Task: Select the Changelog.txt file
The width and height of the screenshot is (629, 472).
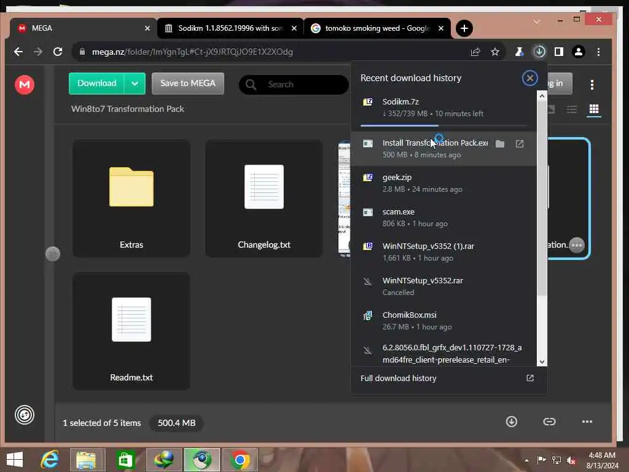Action: tap(264, 199)
